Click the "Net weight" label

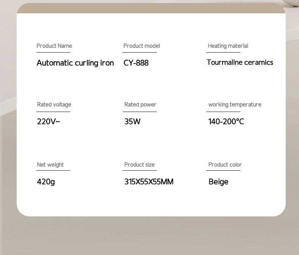50,165
